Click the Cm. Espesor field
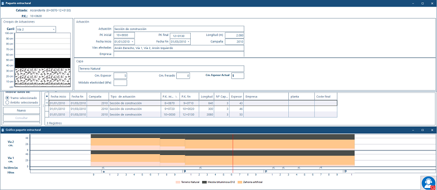 point(121,75)
